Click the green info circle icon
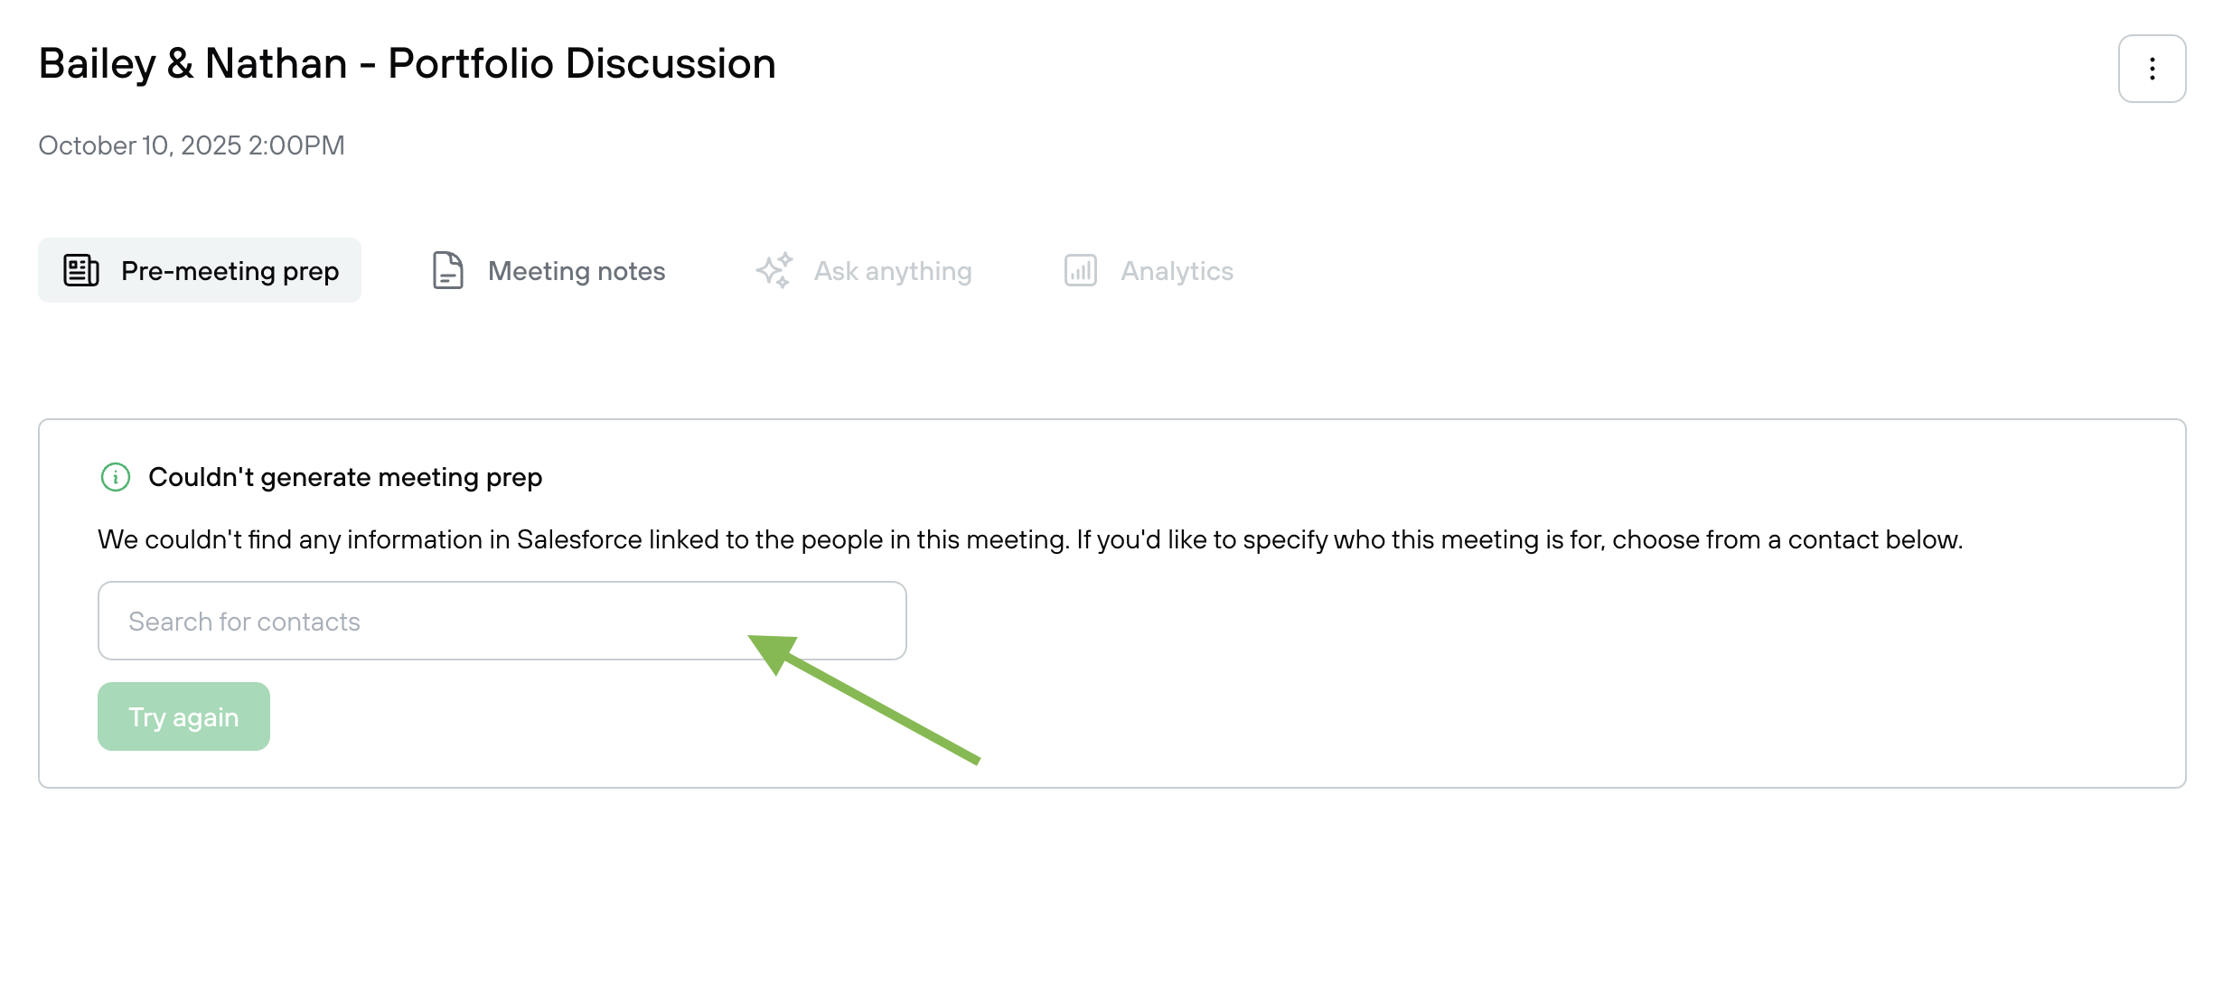 tap(116, 477)
